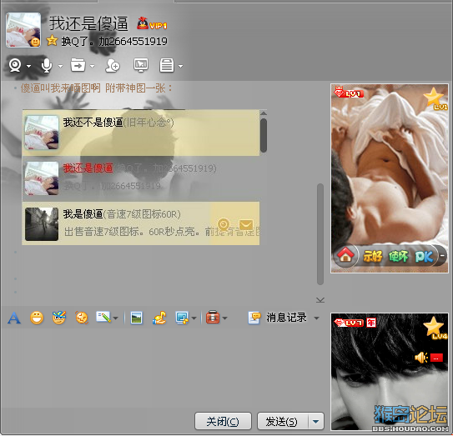Click the send picture icon
Image resolution: width=453 pixels, height=436 pixels.
pyautogui.click(x=136, y=318)
